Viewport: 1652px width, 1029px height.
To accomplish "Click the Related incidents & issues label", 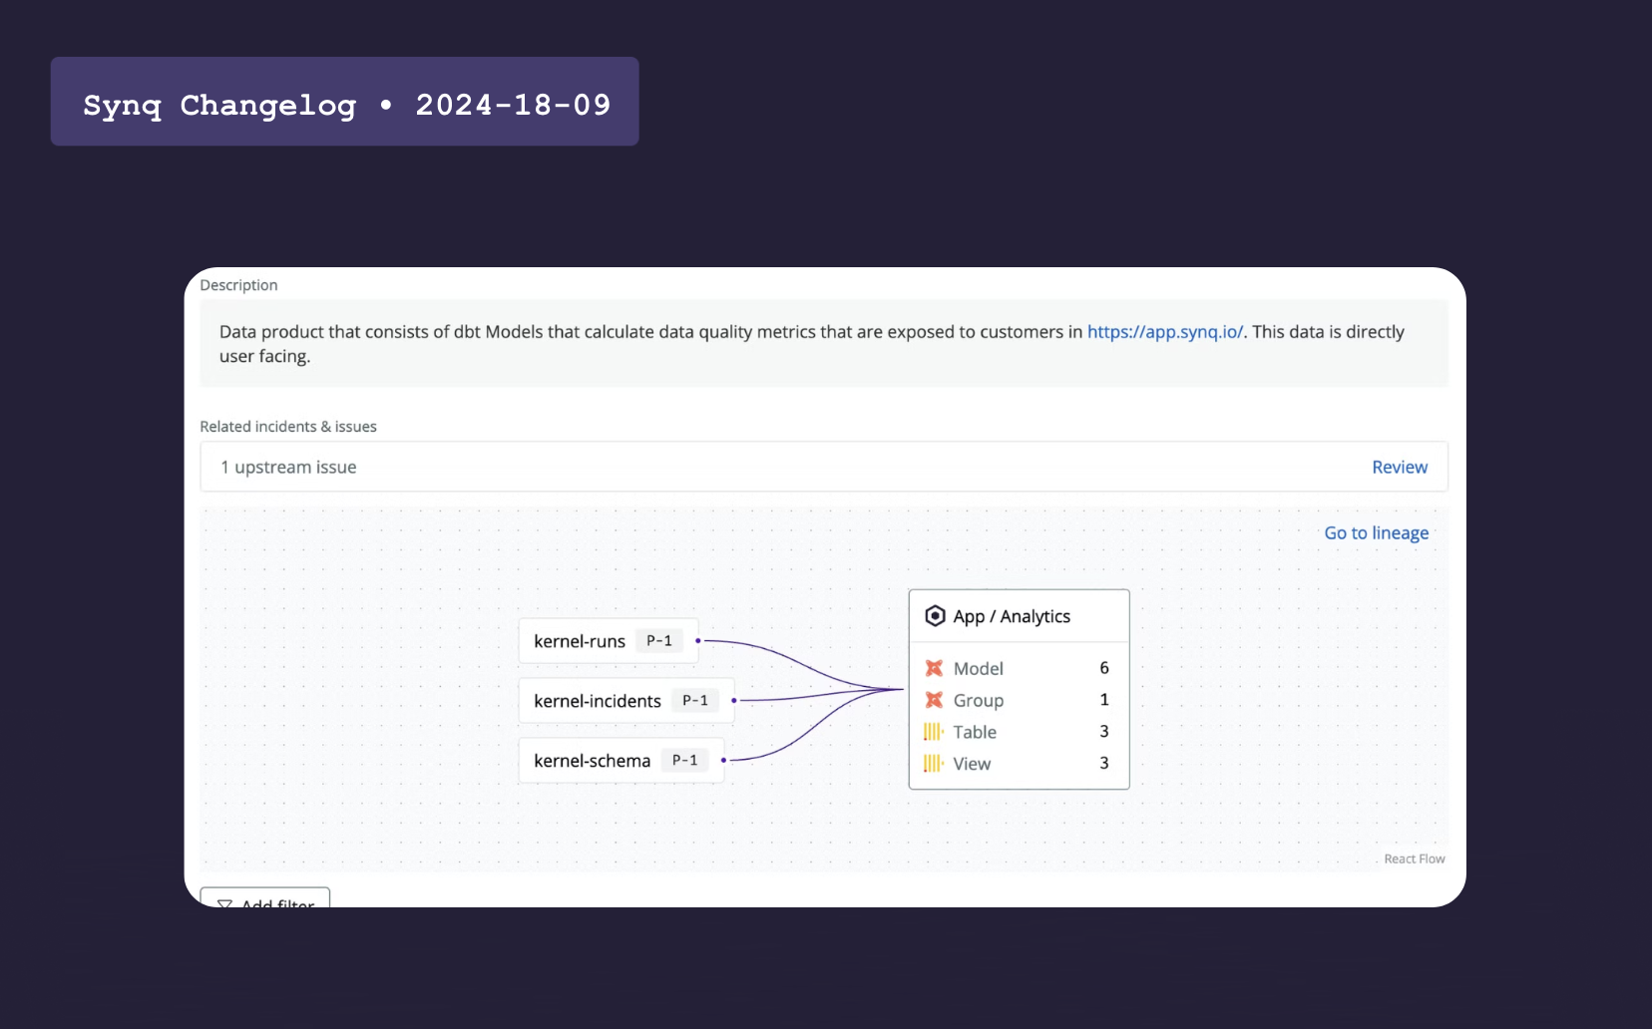I will coord(288,427).
